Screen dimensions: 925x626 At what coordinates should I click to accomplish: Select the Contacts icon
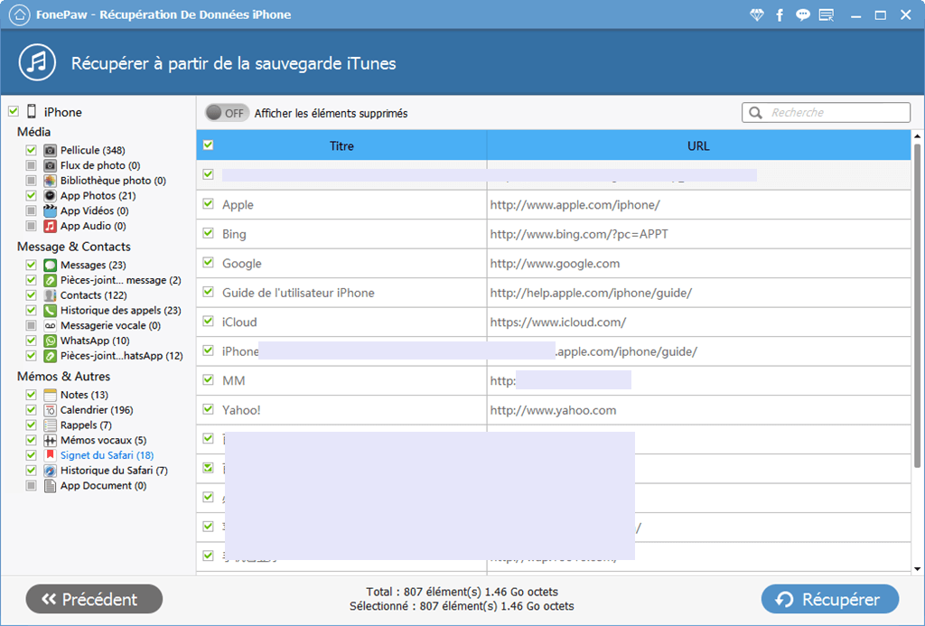click(x=51, y=295)
